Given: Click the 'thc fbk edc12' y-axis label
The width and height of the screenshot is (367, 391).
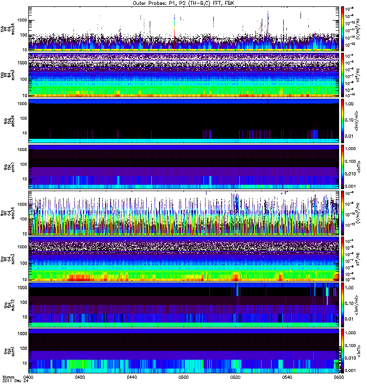Looking at the screenshot, I should pyautogui.click(x=9, y=305).
